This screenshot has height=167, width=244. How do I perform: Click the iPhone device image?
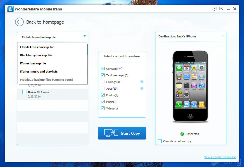[x=190, y=86]
